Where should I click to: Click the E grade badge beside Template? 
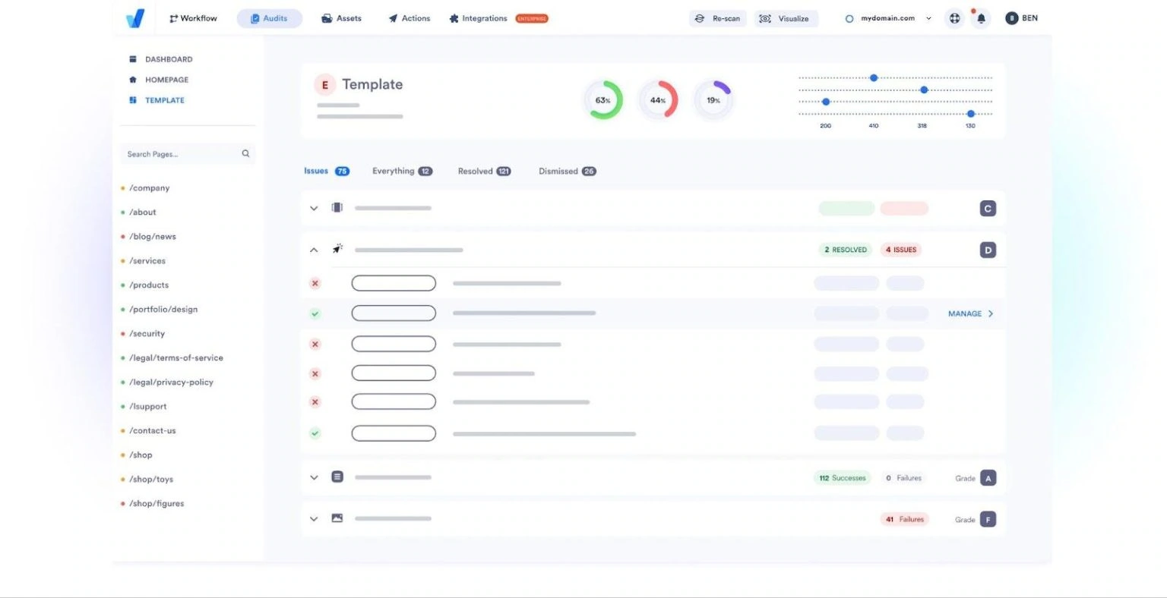point(325,85)
